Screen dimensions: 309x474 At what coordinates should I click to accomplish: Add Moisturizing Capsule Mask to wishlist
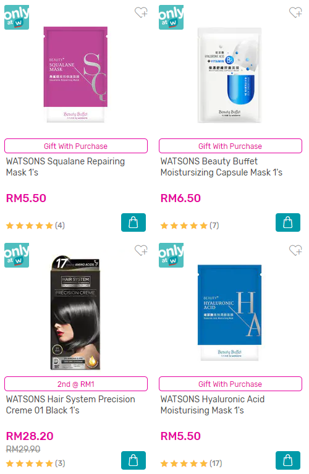(x=295, y=13)
